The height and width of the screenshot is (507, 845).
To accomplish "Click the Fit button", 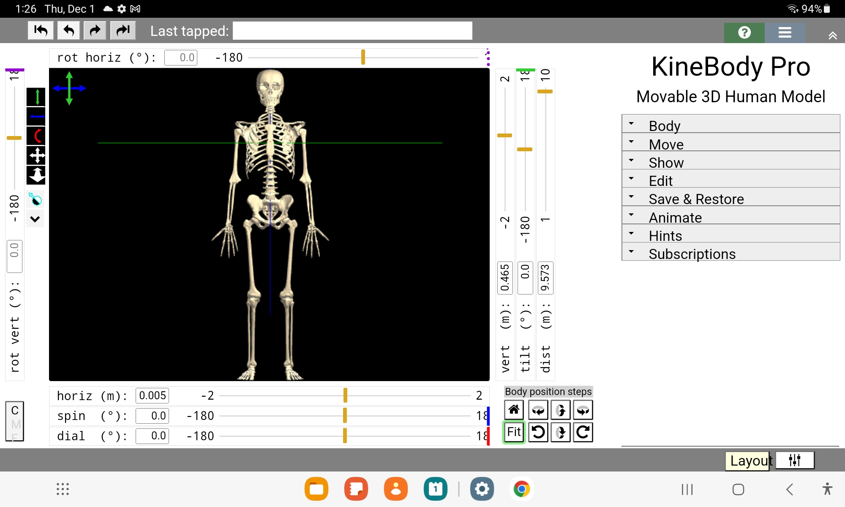I will tap(514, 432).
